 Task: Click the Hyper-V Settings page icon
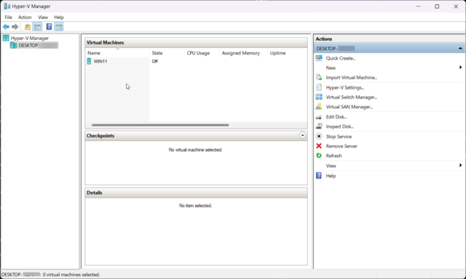click(x=319, y=87)
